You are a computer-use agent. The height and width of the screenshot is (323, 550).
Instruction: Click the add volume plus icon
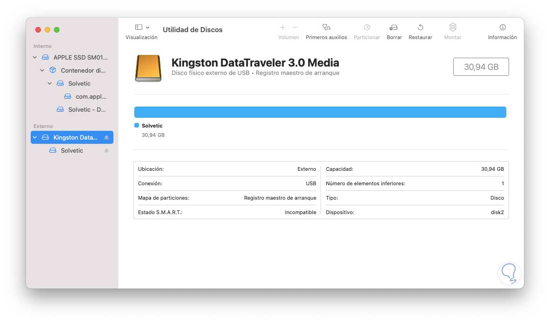[283, 27]
